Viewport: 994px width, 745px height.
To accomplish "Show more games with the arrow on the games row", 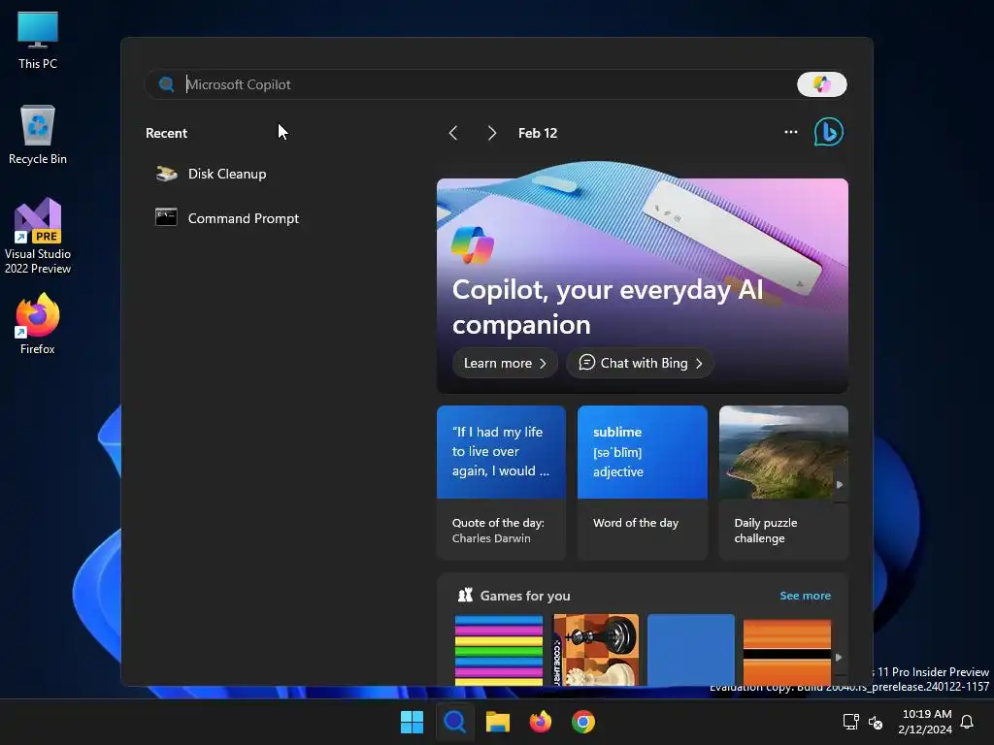I will (x=839, y=658).
